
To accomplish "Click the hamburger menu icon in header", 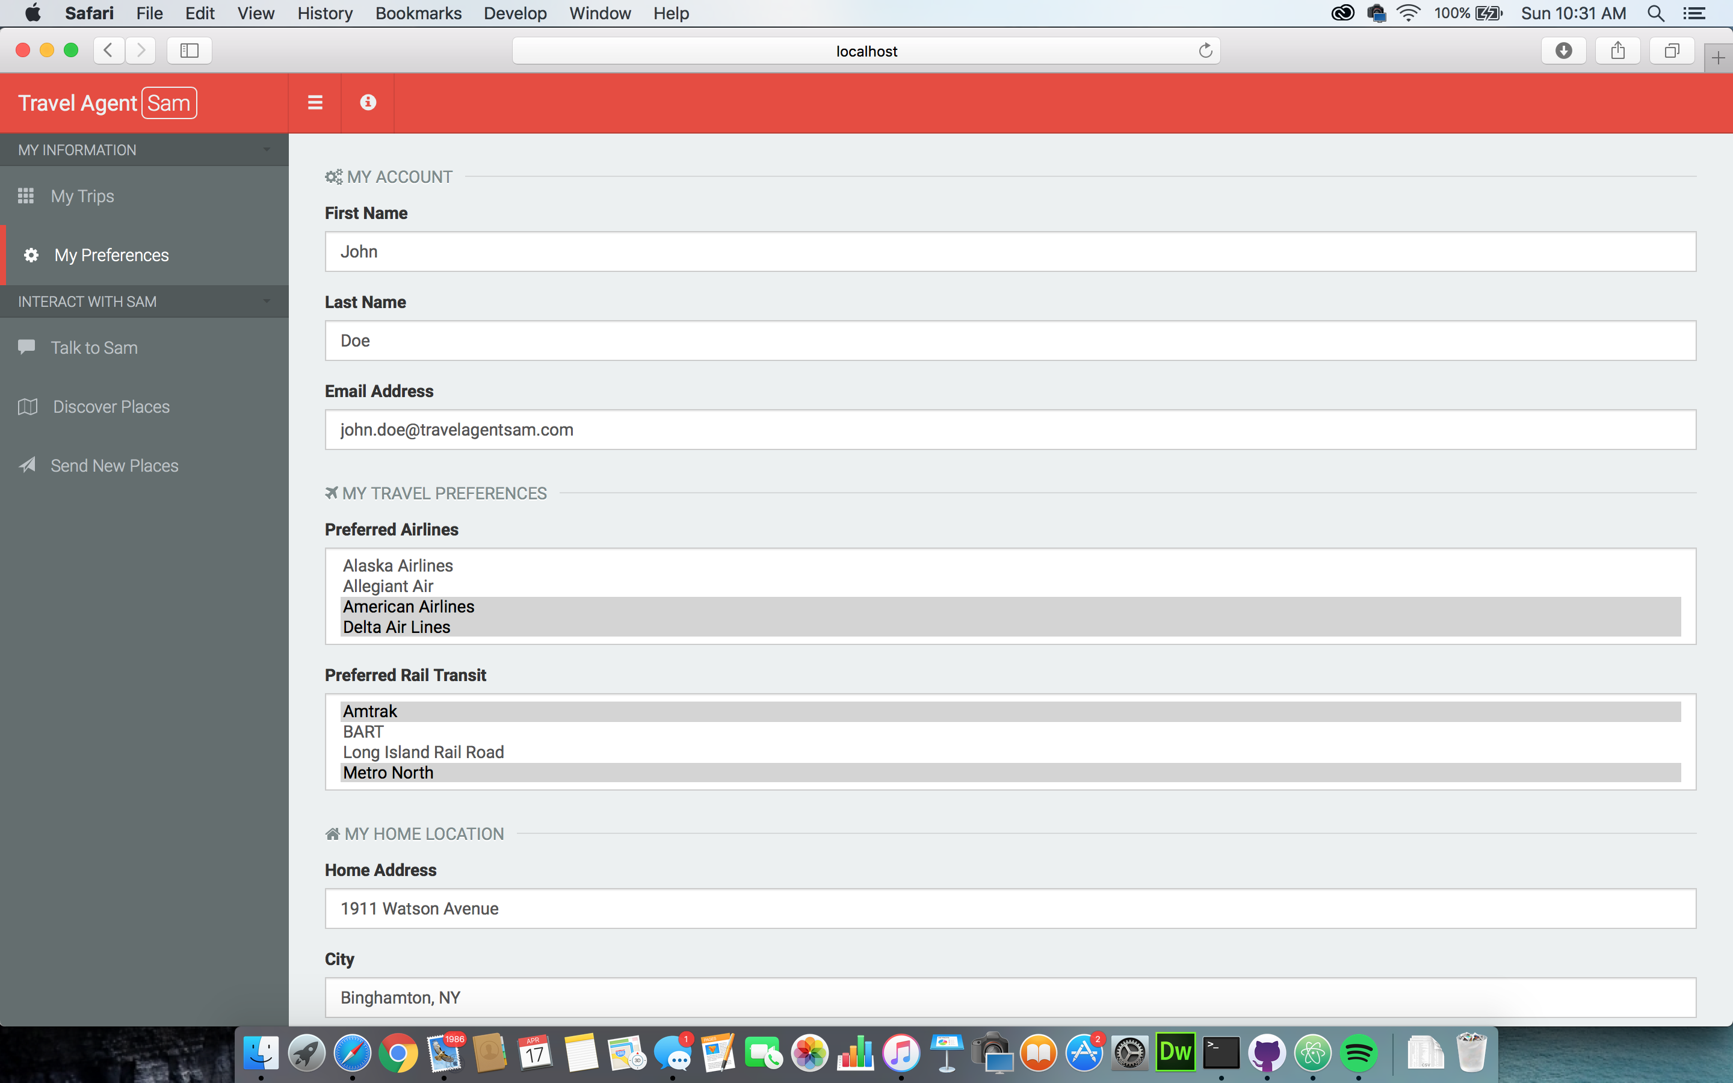I will [x=315, y=102].
